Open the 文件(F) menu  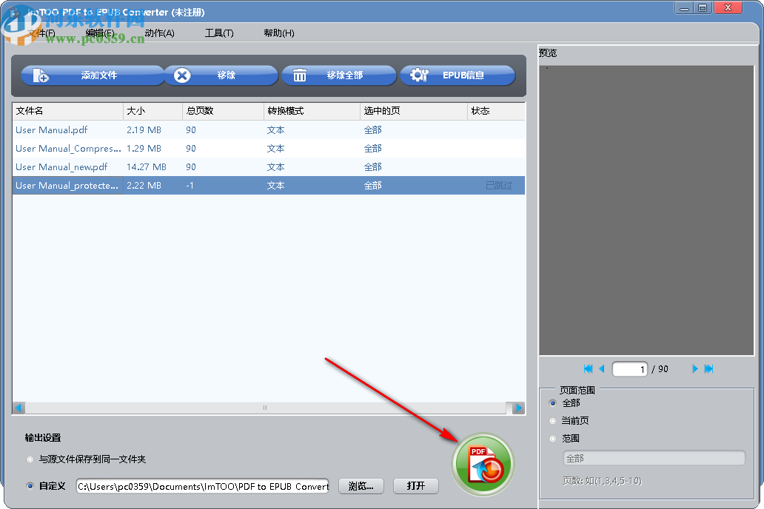[42, 33]
